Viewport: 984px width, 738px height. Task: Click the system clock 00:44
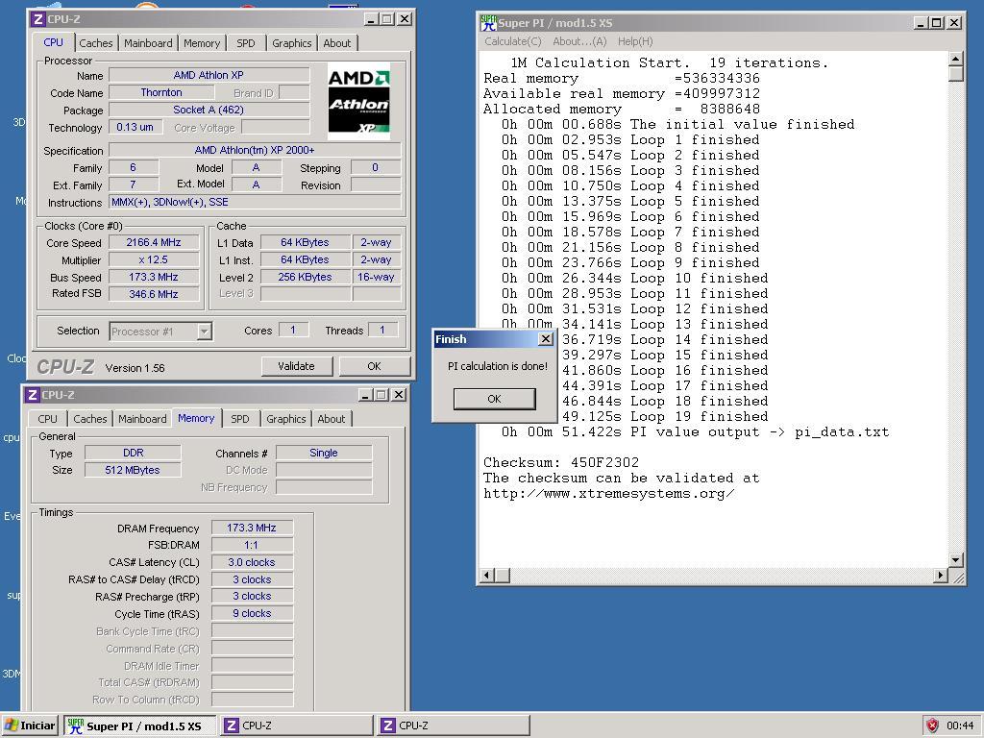[x=960, y=726]
